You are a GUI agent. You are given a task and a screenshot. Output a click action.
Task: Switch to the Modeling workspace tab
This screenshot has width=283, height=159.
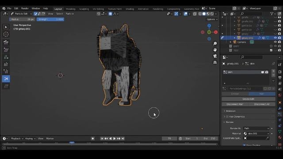click(71, 9)
